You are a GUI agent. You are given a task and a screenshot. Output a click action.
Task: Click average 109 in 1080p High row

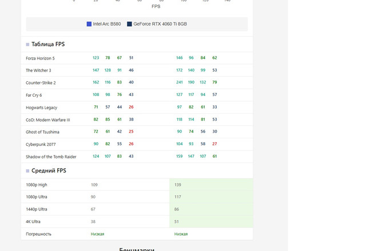coord(94,185)
